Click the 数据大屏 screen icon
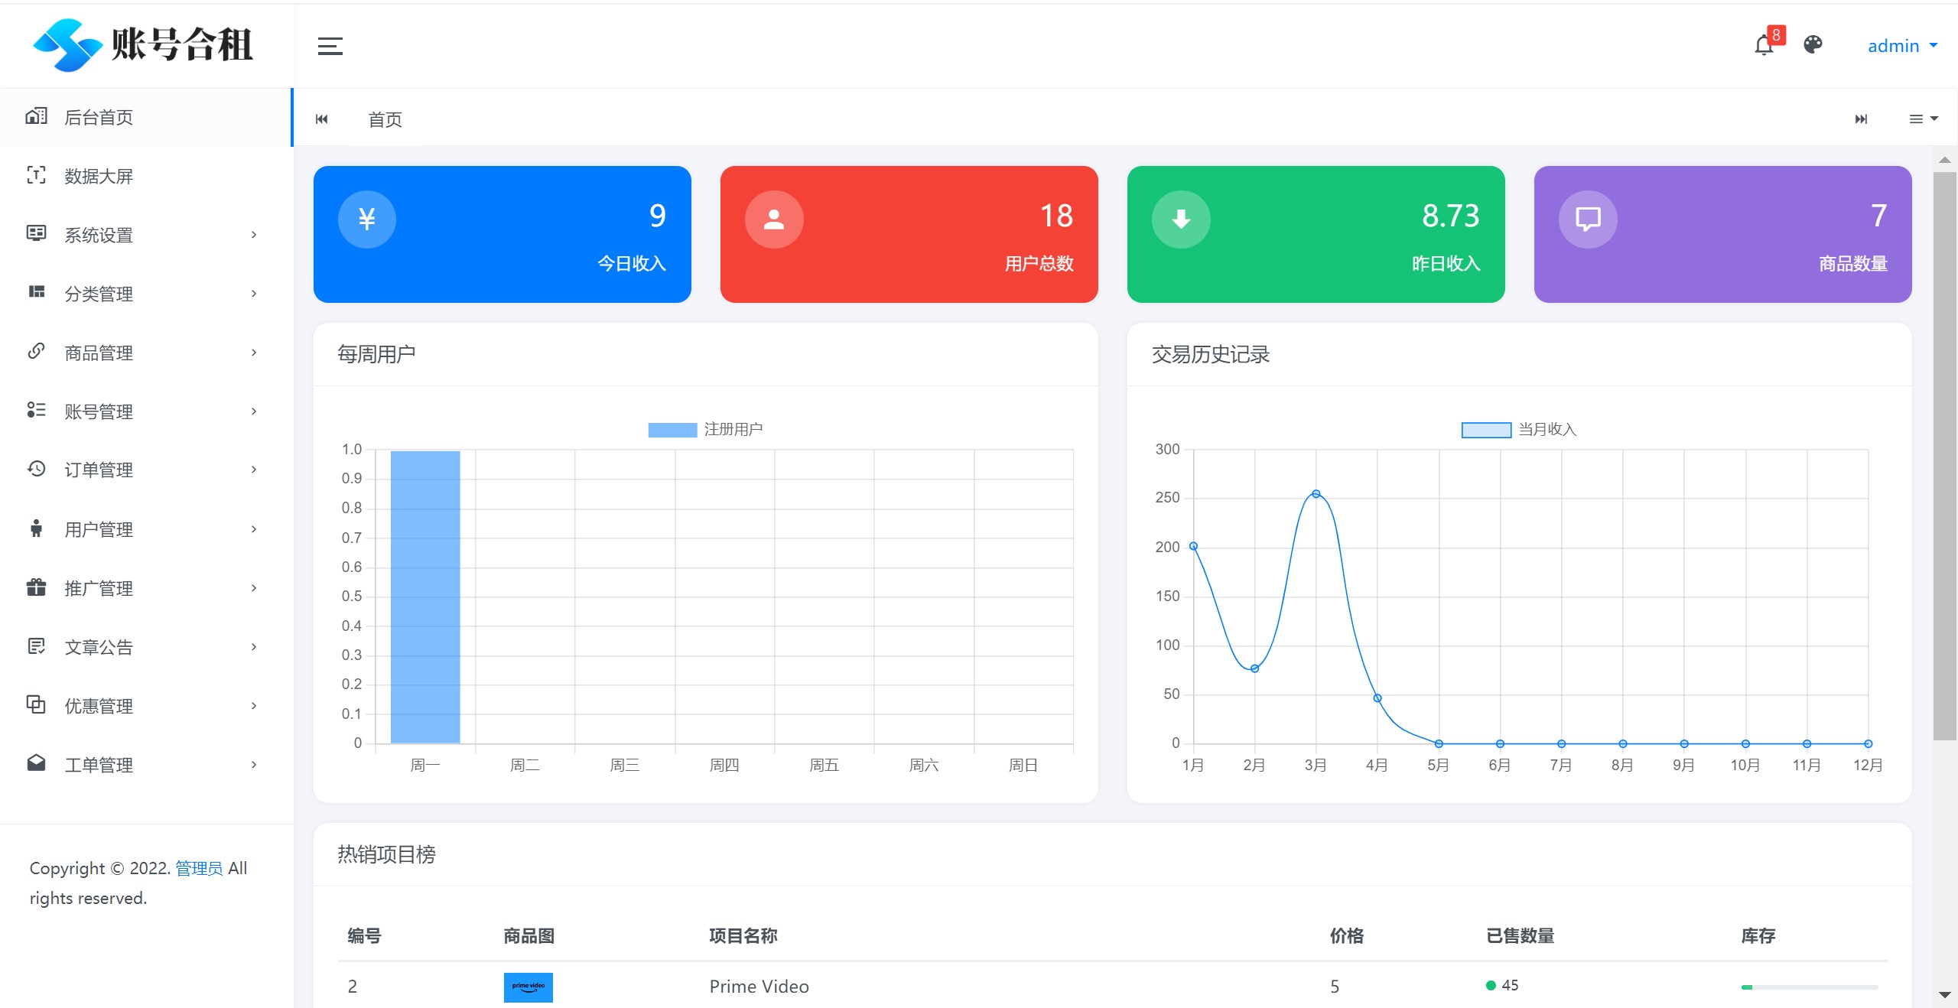 pyautogui.click(x=36, y=175)
